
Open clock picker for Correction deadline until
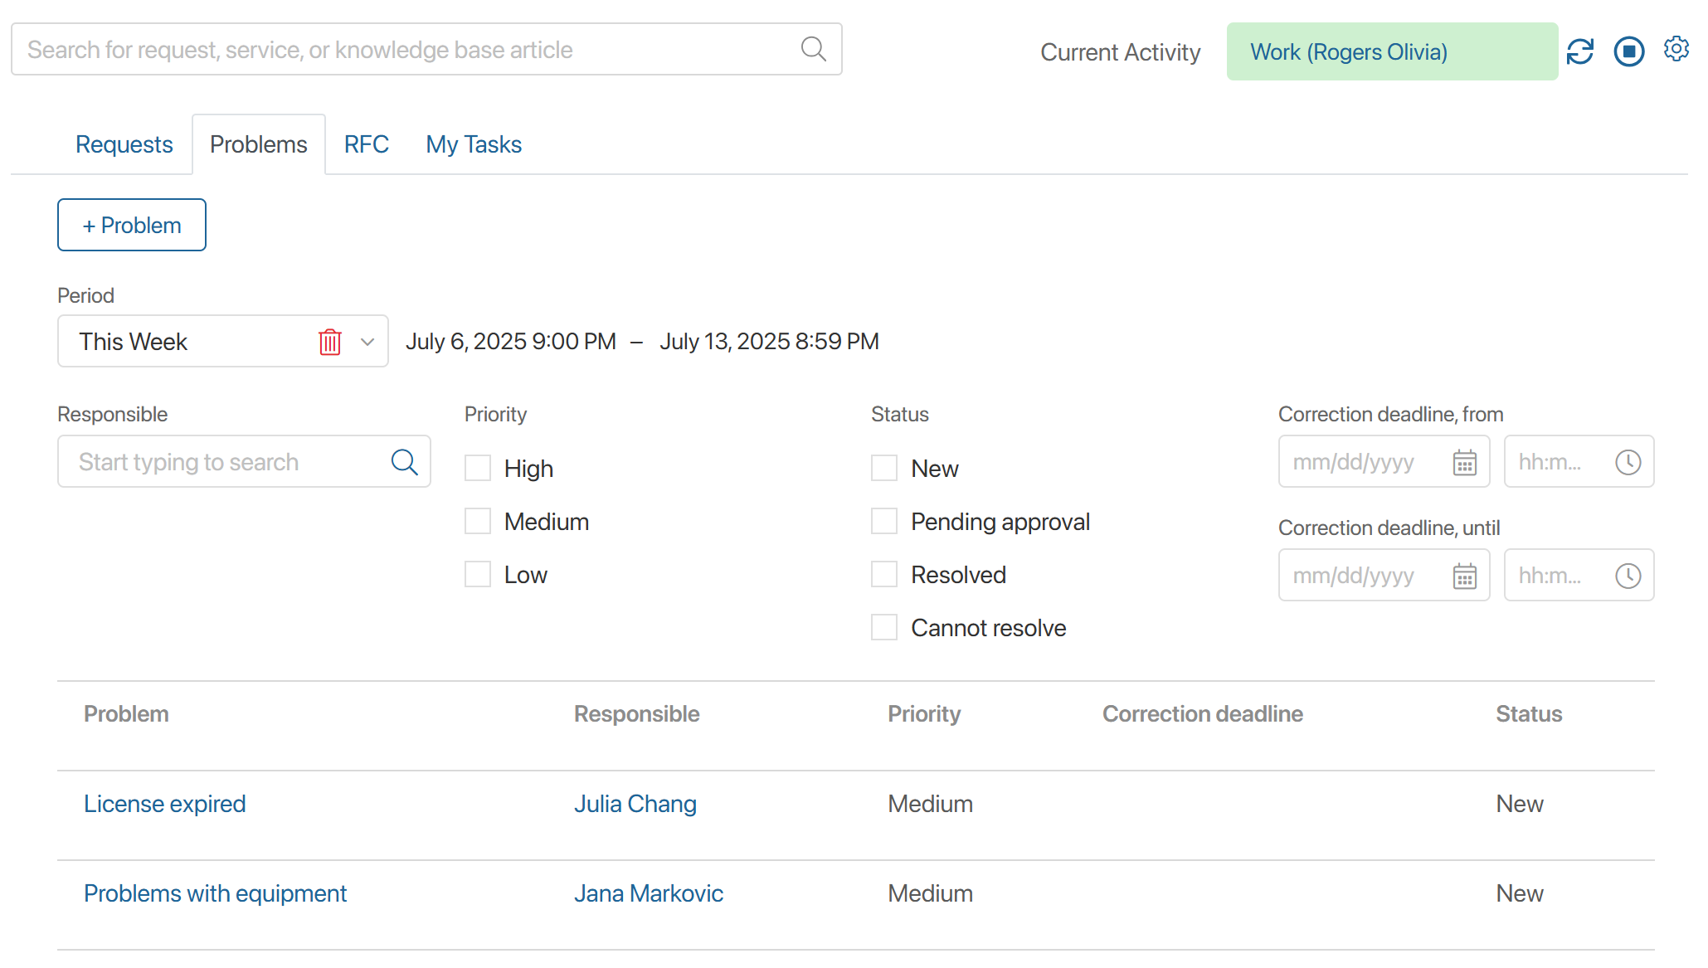click(x=1628, y=576)
